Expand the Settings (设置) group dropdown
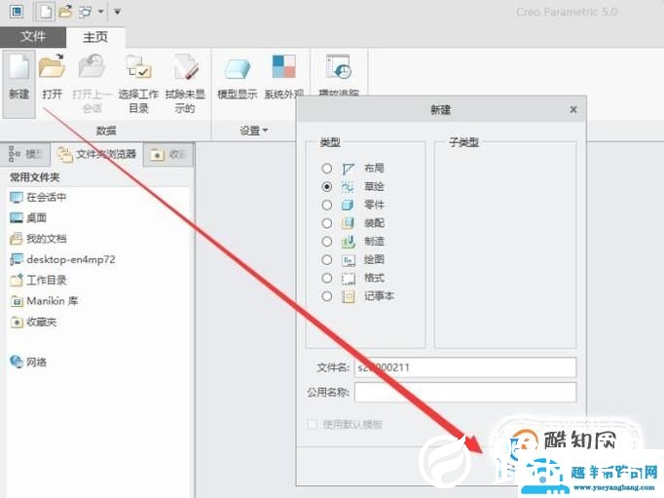Image resolution: width=664 pixels, height=498 pixels. (x=254, y=131)
